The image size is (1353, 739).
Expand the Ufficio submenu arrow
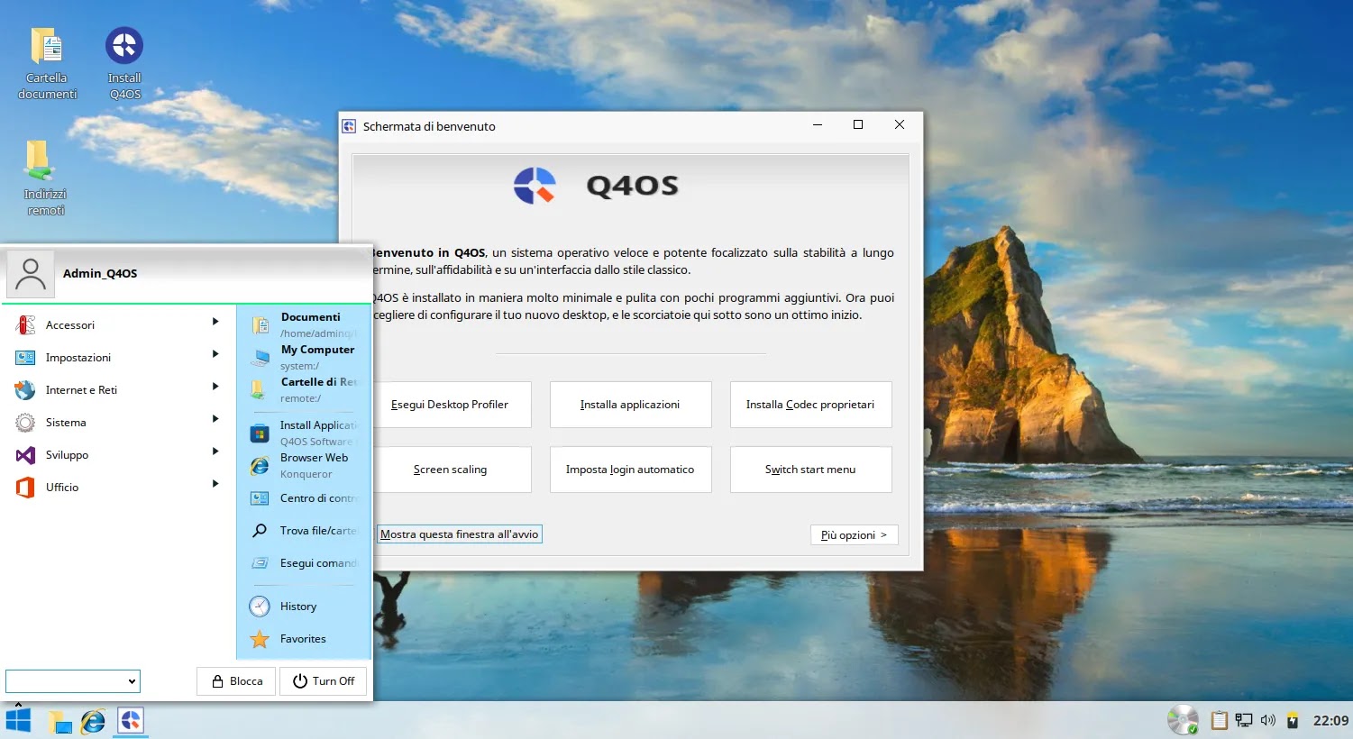point(215,484)
